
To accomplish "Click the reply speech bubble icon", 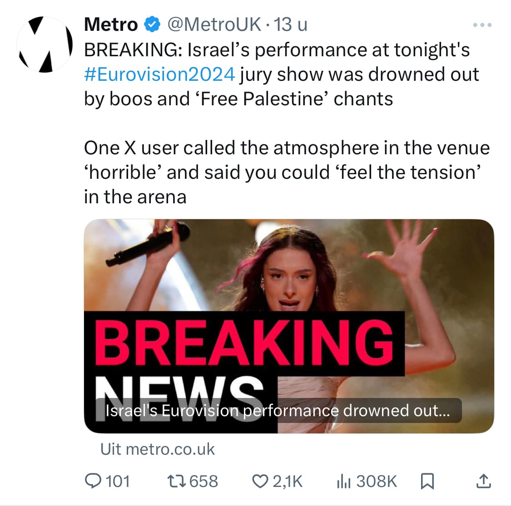I will 94,481.
